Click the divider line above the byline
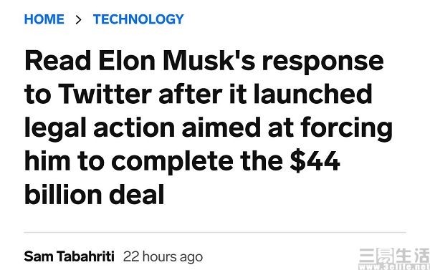This screenshot has height=270, width=430. [215, 232]
